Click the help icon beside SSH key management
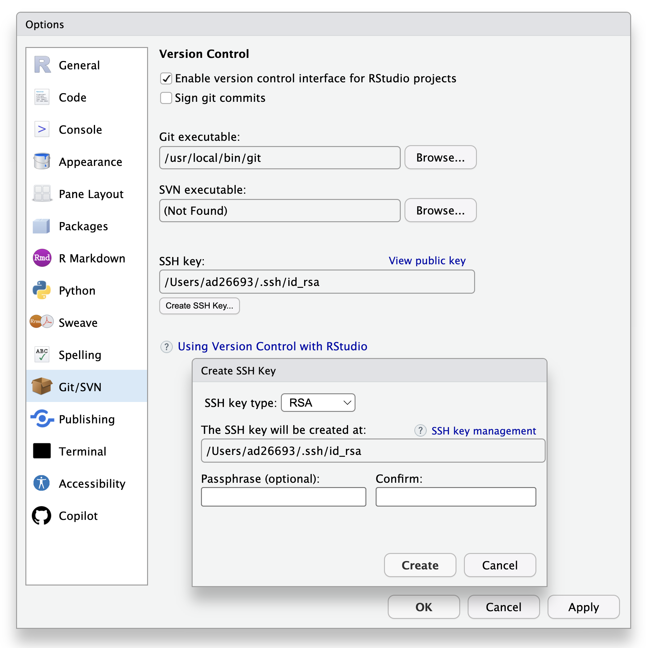Screen dimensions: 646x648 pos(420,431)
